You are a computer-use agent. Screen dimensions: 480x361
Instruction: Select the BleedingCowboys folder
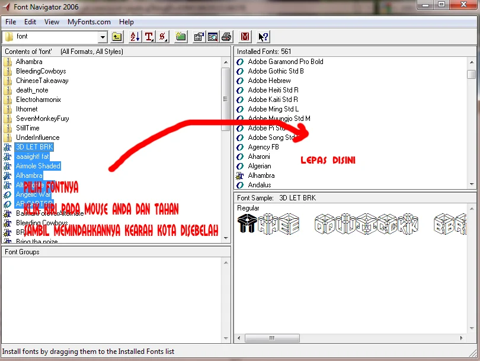tap(41, 71)
